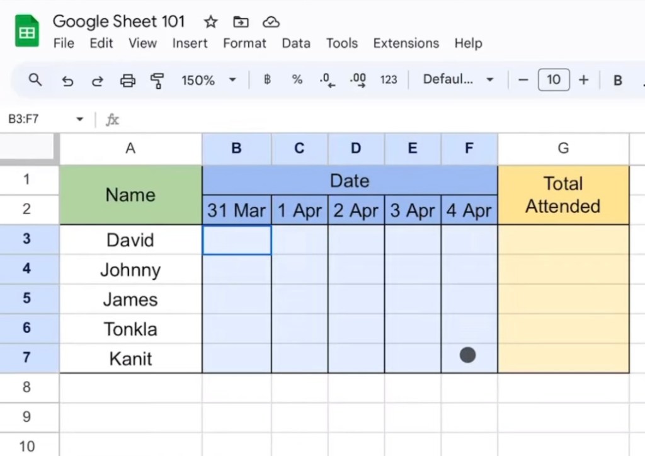Click the Google Sheets home logo
645x456 pixels.
coord(26,31)
